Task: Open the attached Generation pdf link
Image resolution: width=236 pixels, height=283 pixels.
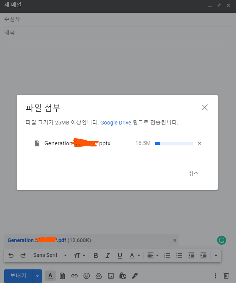Action: [x=37, y=240]
